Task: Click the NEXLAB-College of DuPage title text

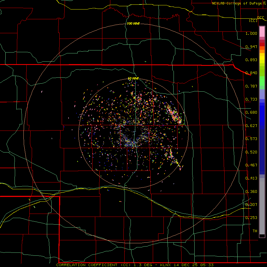Action: [237, 3]
